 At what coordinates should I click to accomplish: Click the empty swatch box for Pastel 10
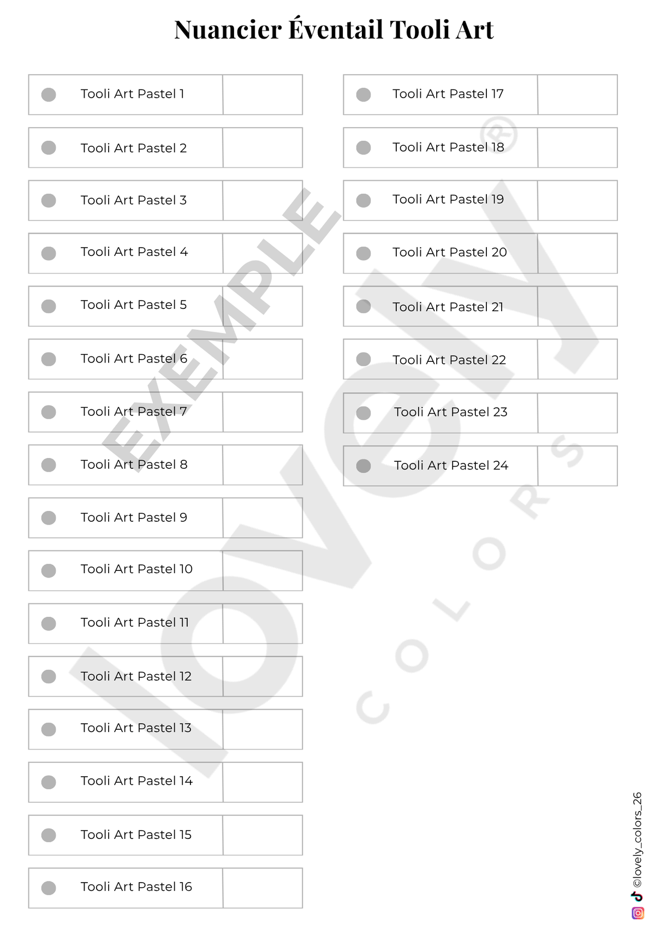point(263,570)
